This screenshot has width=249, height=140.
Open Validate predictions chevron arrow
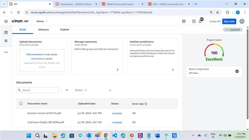tap(173, 70)
